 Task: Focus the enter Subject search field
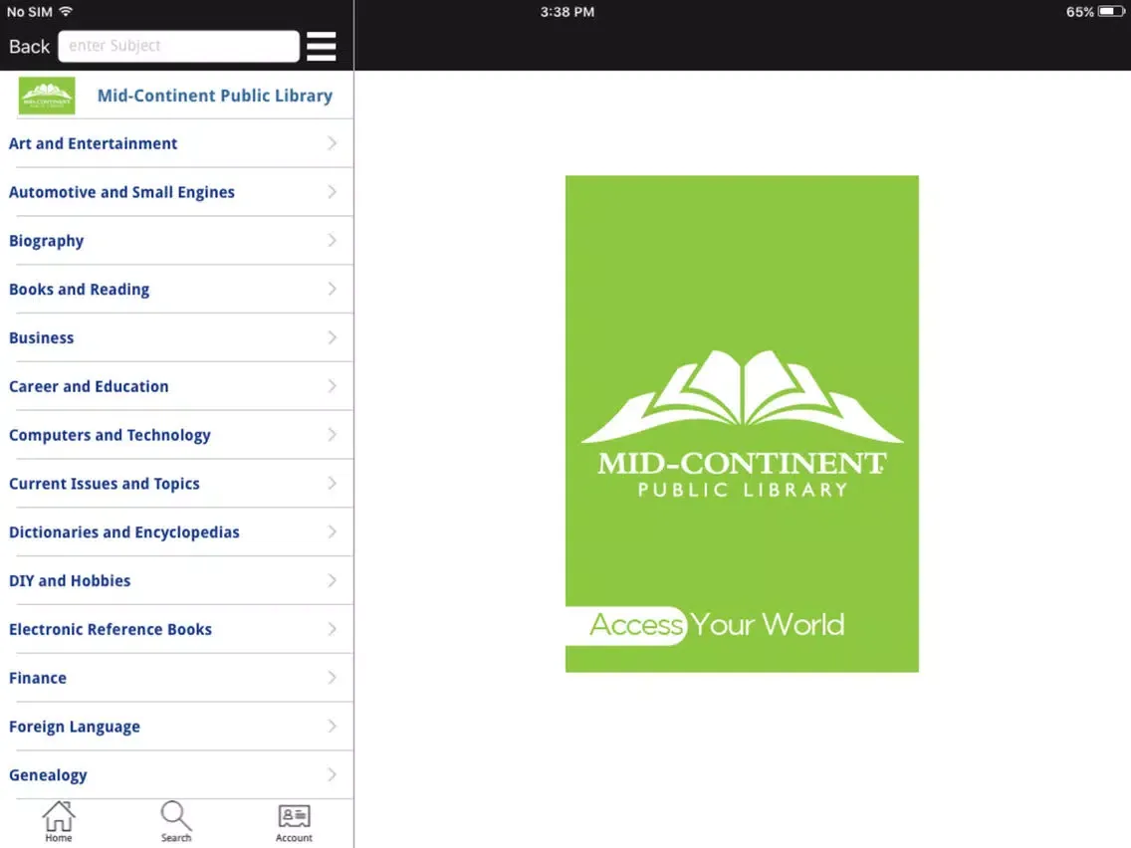click(x=179, y=46)
